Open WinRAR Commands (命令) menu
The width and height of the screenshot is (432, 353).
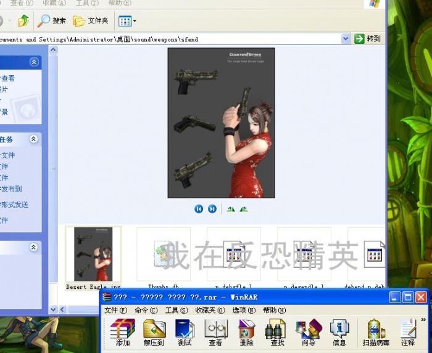click(146, 310)
